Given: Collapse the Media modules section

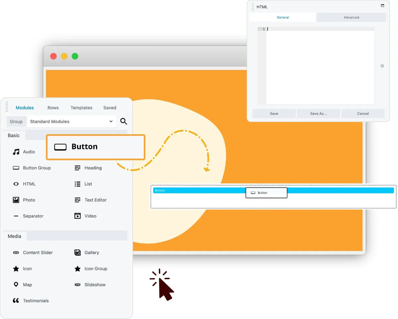Looking at the screenshot, I should (14, 236).
